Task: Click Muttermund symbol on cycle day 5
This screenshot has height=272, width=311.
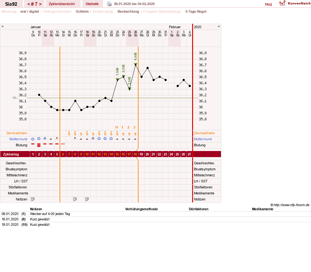Action: click(x=57, y=138)
